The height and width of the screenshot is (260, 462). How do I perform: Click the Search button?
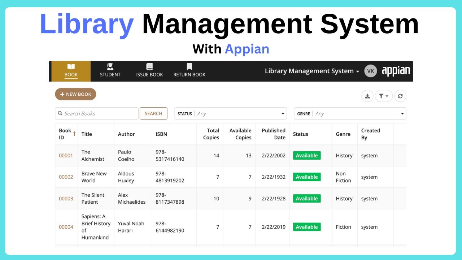[x=153, y=113]
